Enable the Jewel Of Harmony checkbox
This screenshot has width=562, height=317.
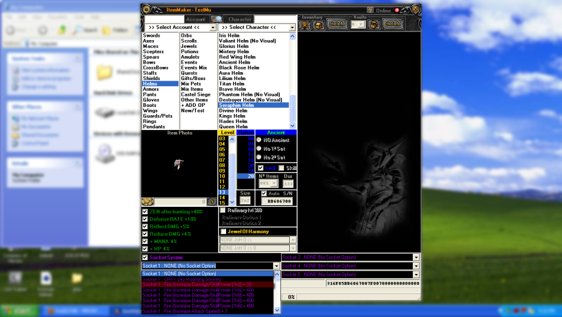tap(223, 231)
